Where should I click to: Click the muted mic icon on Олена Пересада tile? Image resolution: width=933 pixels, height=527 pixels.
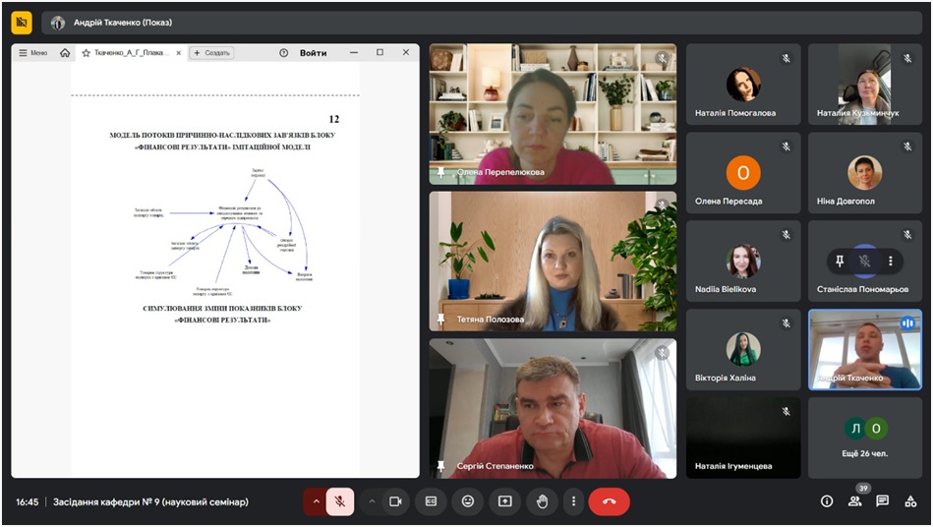[787, 146]
